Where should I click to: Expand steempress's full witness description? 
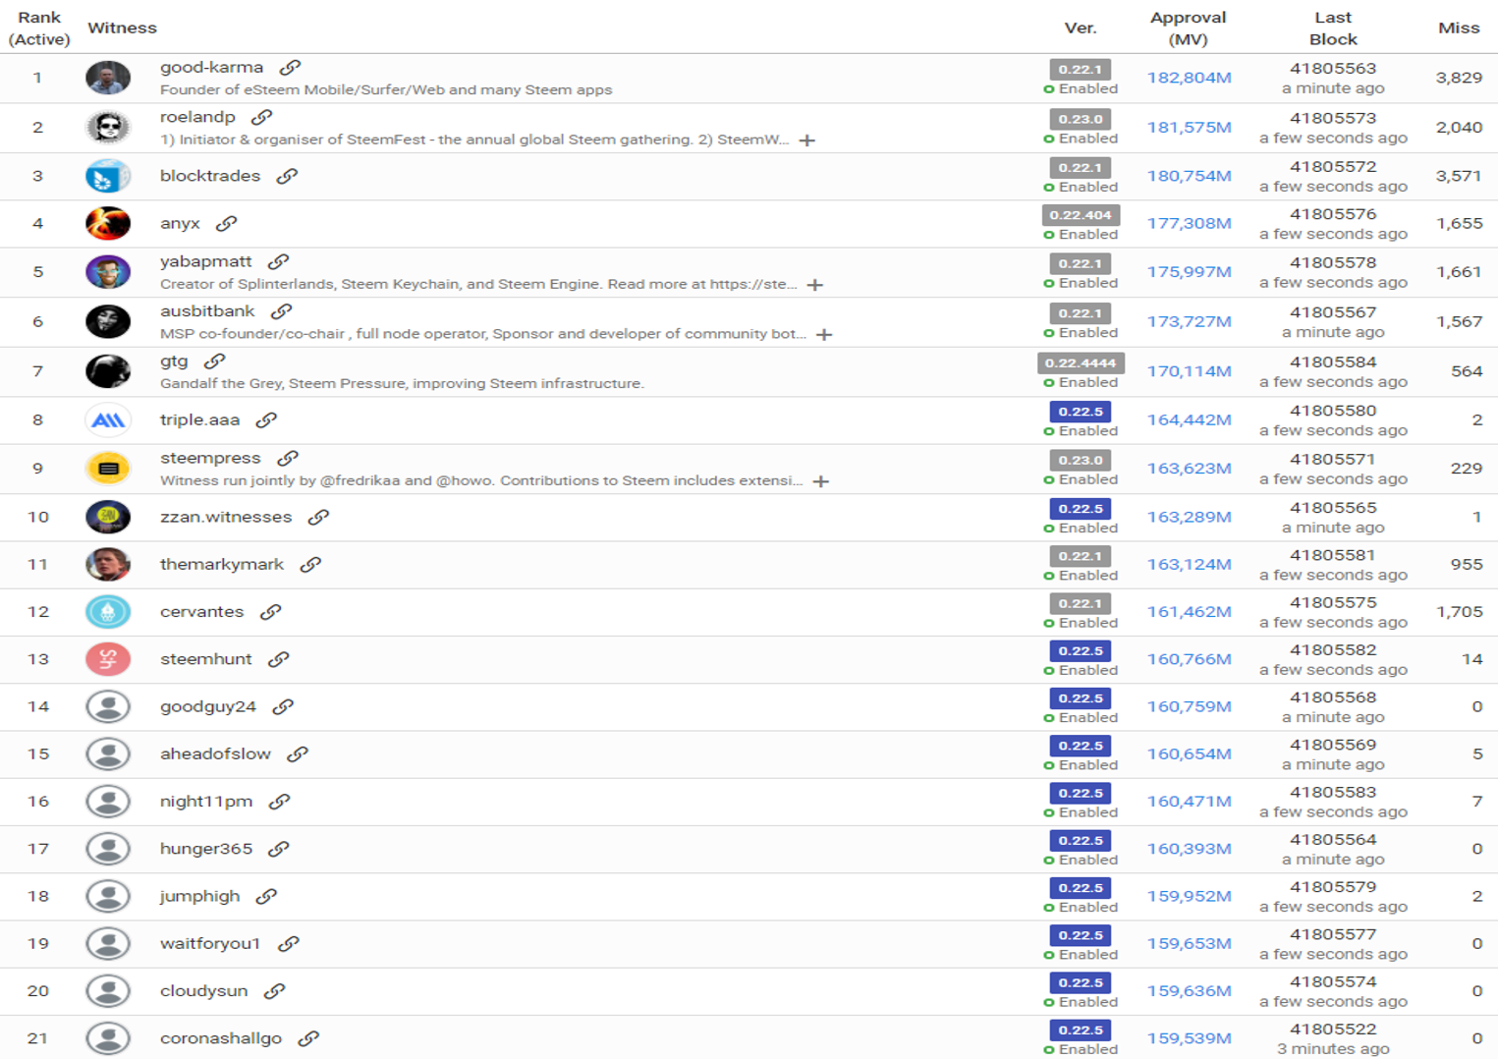(x=821, y=481)
